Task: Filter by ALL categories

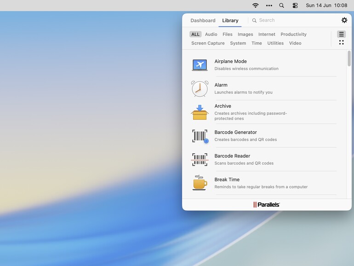Action: pyautogui.click(x=195, y=34)
